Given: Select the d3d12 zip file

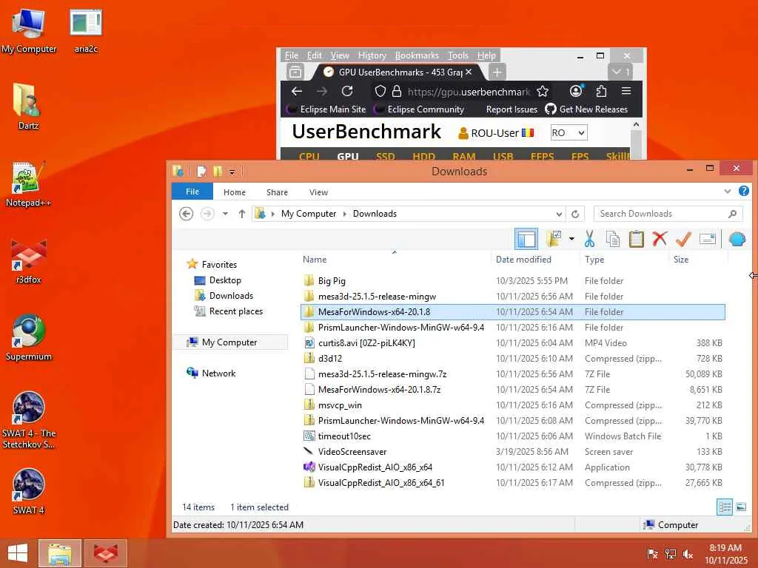Looking at the screenshot, I should [x=512, y=359].
